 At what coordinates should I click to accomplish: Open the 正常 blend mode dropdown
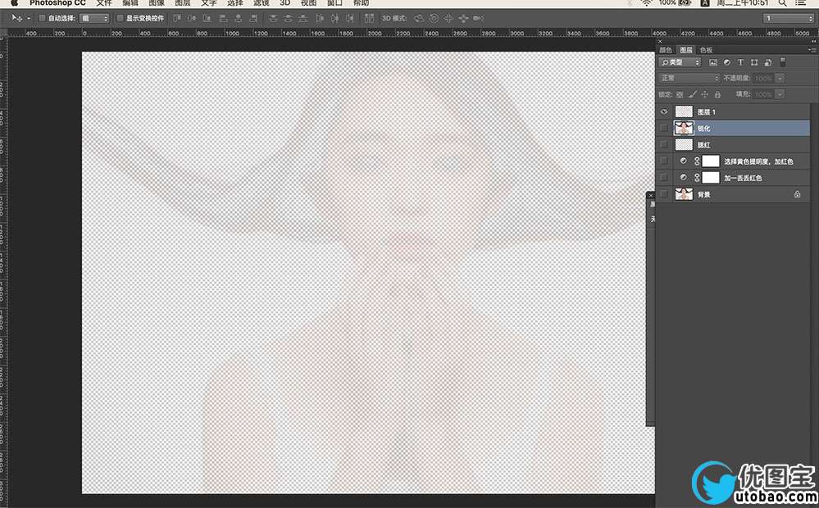(x=689, y=78)
